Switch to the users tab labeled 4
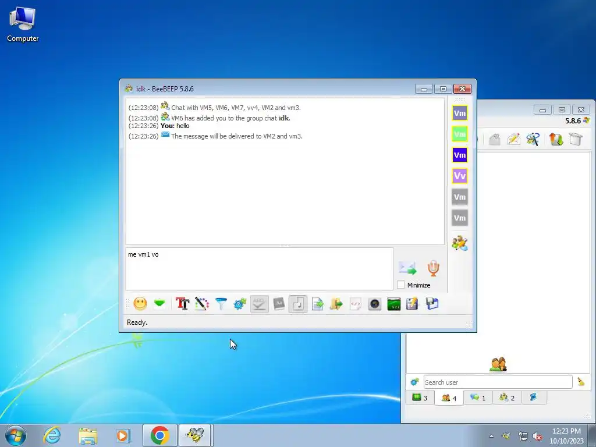 click(449, 398)
